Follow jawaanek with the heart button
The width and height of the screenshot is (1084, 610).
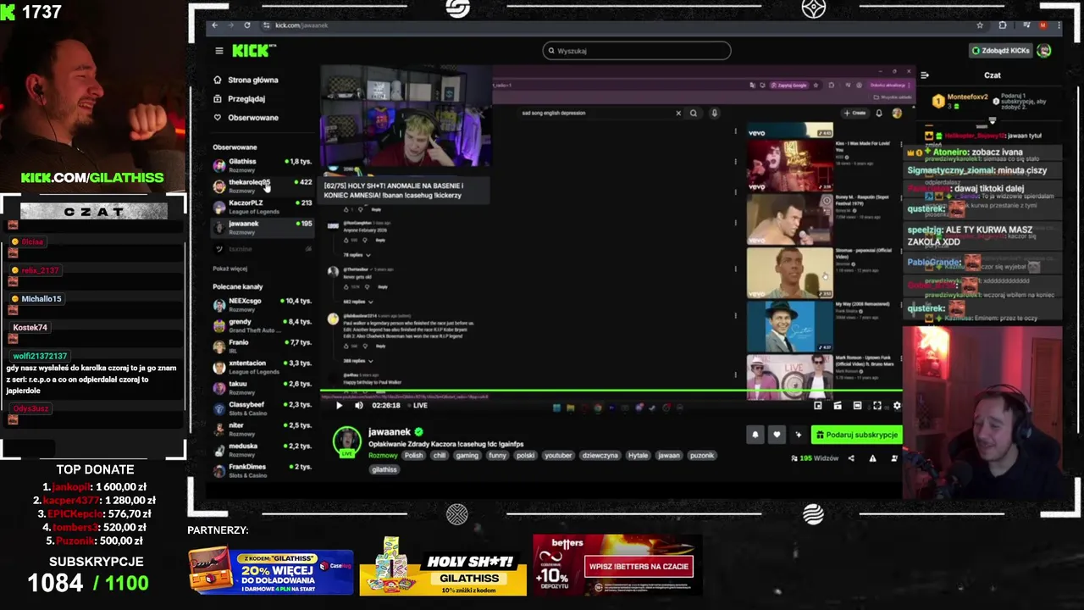pos(777,435)
